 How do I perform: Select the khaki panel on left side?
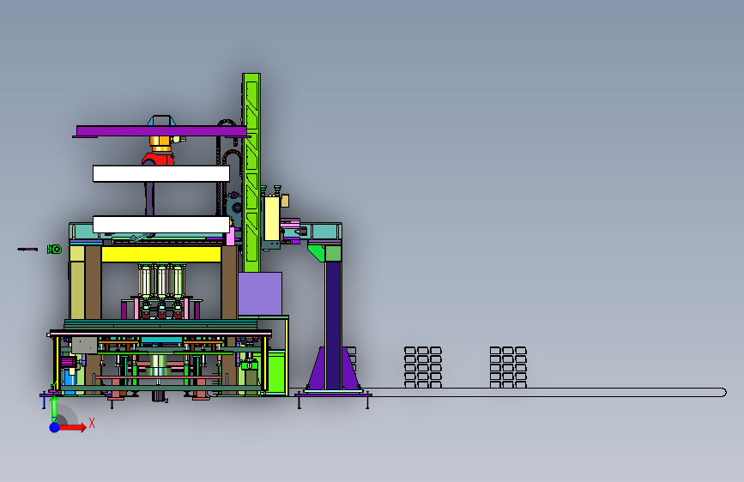click(x=77, y=290)
